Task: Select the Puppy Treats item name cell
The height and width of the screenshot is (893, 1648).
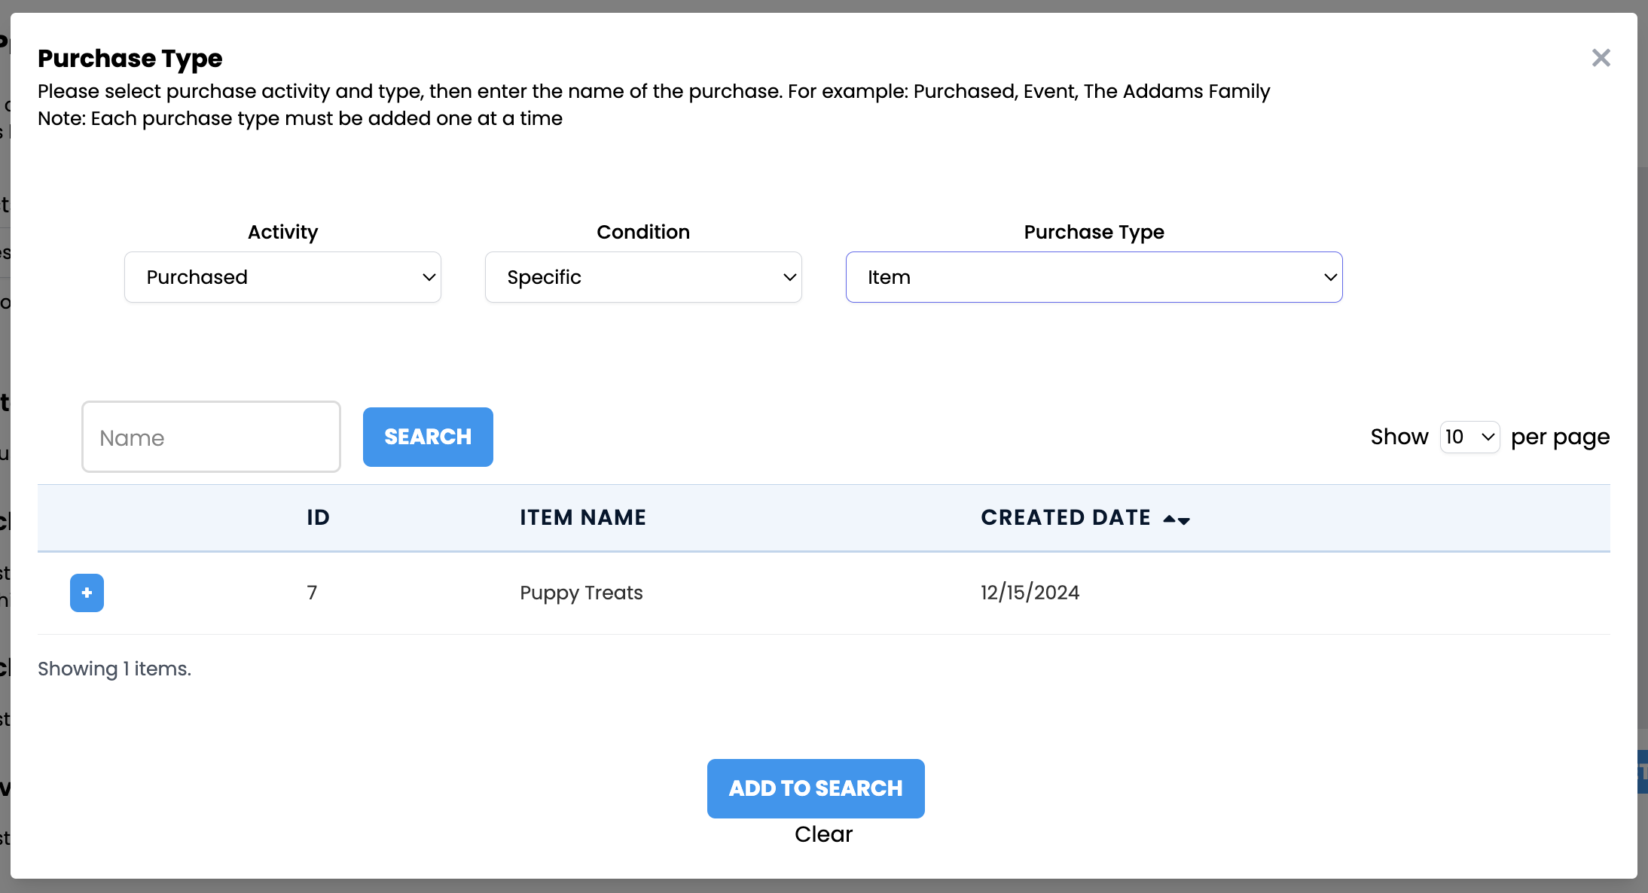Action: (x=581, y=593)
